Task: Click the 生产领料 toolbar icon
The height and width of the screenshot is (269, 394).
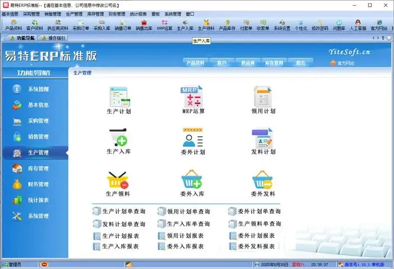Action: (206, 25)
